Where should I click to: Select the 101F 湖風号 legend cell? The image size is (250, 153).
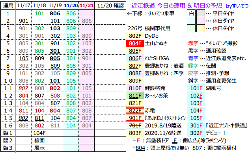point(196,88)
